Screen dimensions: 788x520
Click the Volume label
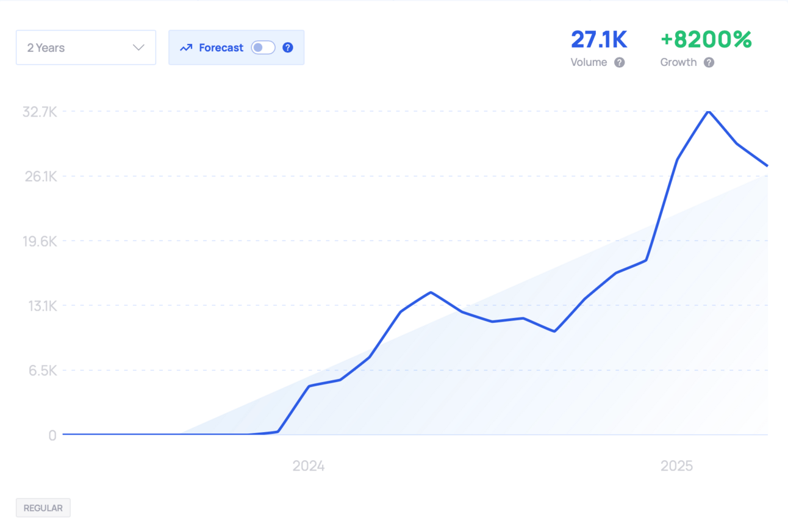pyautogui.click(x=589, y=62)
